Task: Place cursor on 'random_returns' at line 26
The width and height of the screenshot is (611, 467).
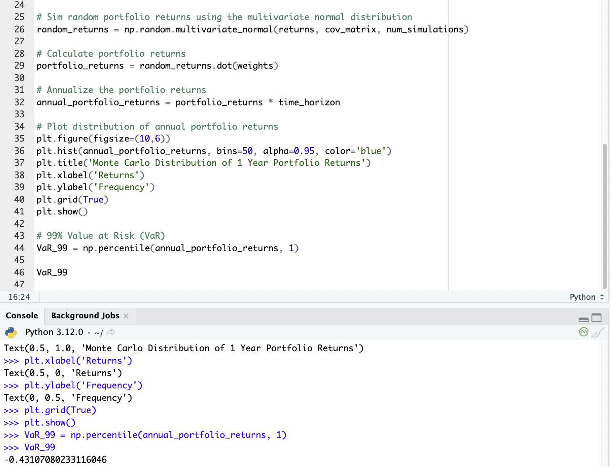Action: point(72,30)
